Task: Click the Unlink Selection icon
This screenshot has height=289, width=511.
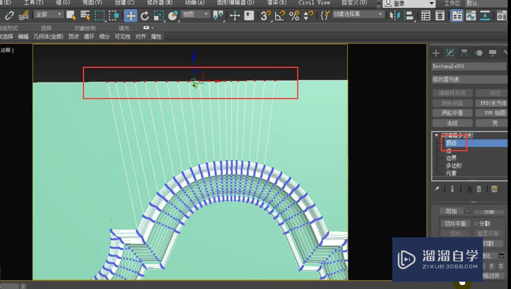Action: click(x=10, y=15)
